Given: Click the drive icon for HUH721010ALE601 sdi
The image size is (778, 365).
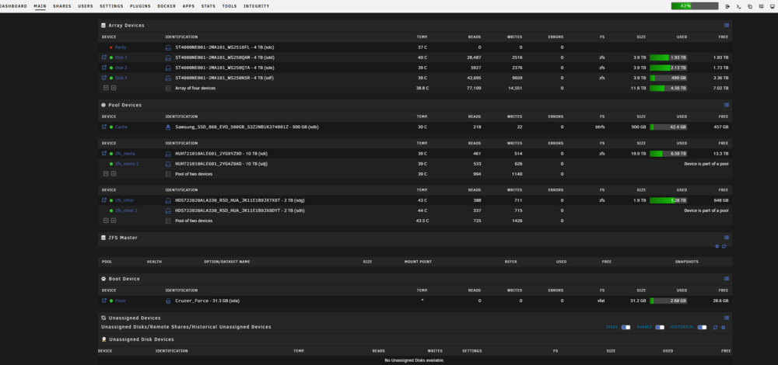Looking at the screenshot, I should tap(168, 154).
